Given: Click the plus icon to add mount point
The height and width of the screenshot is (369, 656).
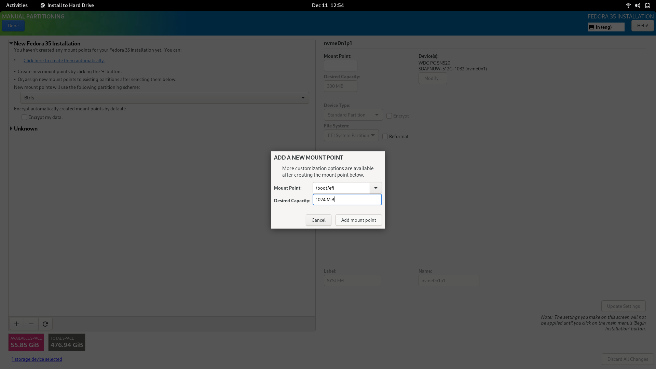Looking at the screenshot, I should pos(17,324).
